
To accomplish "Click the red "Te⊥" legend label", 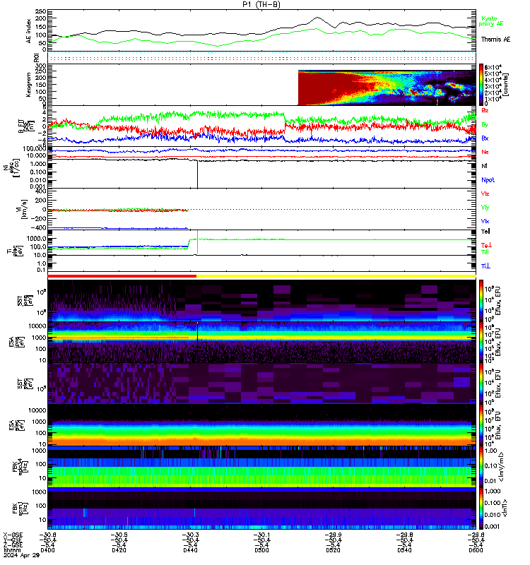I will tap(486, 245).
